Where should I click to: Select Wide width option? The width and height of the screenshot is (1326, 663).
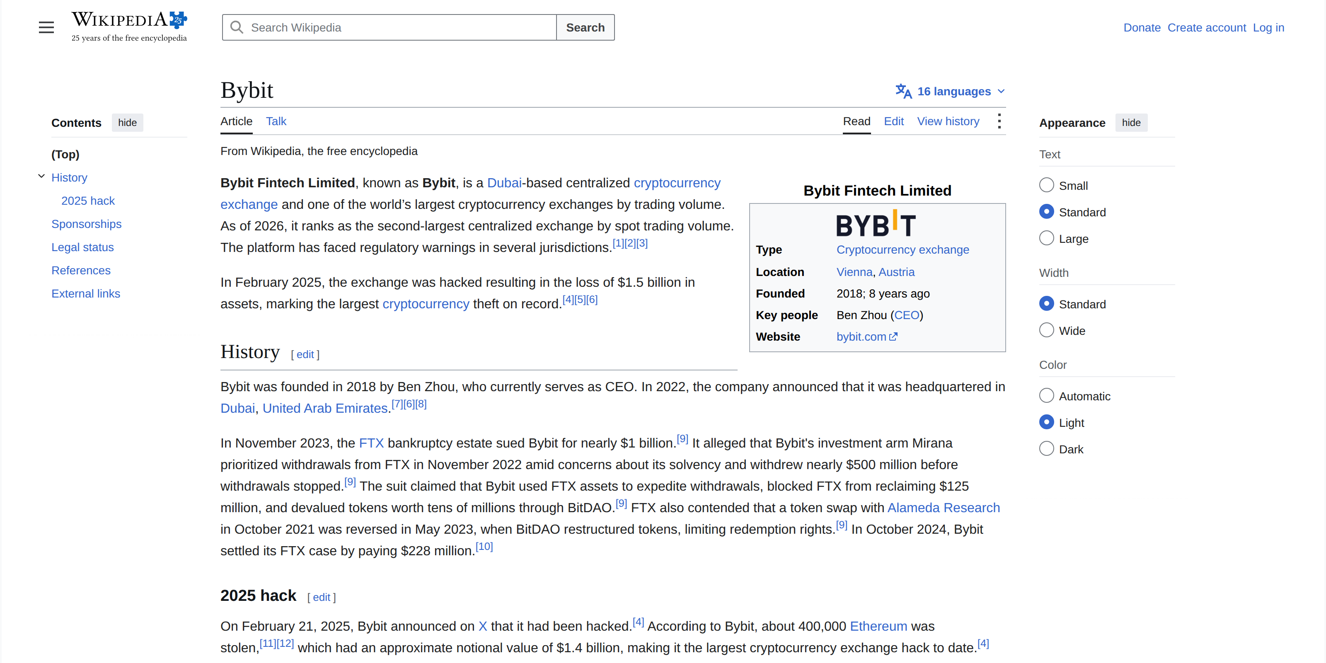point(1046,330)
